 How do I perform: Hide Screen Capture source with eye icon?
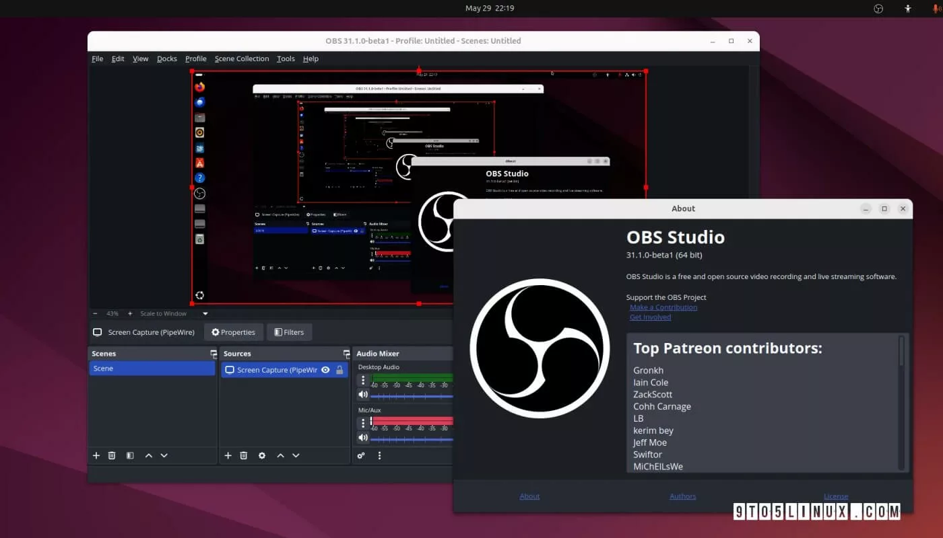point(325,370)
